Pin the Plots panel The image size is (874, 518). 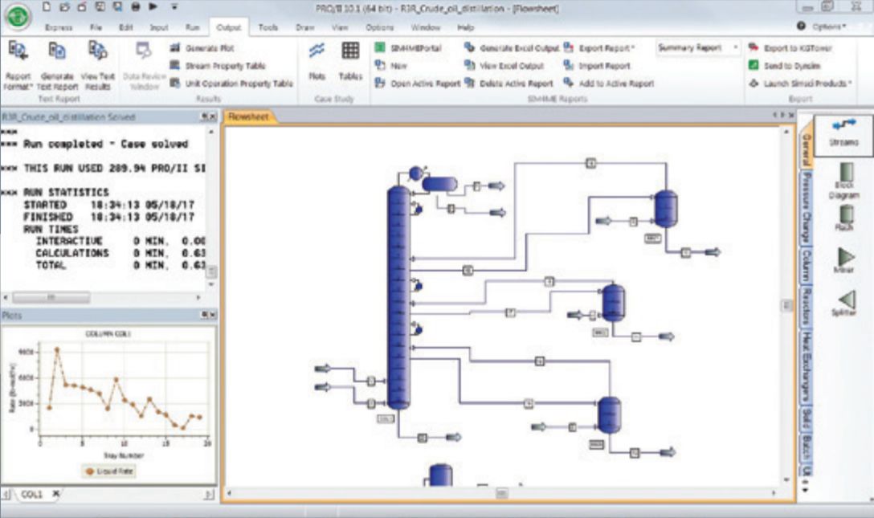click(203, 315)
